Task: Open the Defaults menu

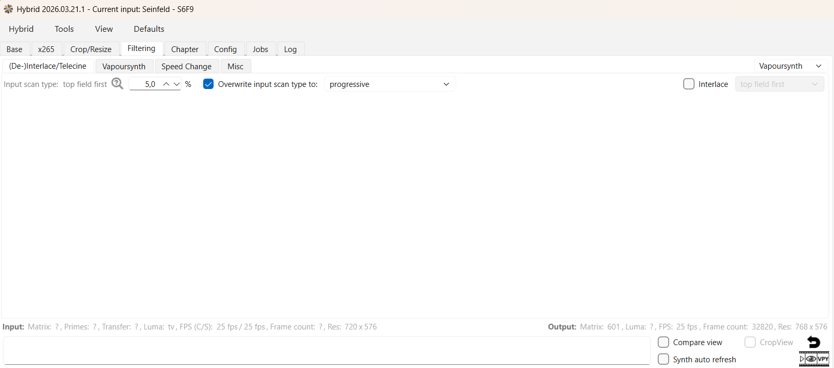Action: coord(149,29)
